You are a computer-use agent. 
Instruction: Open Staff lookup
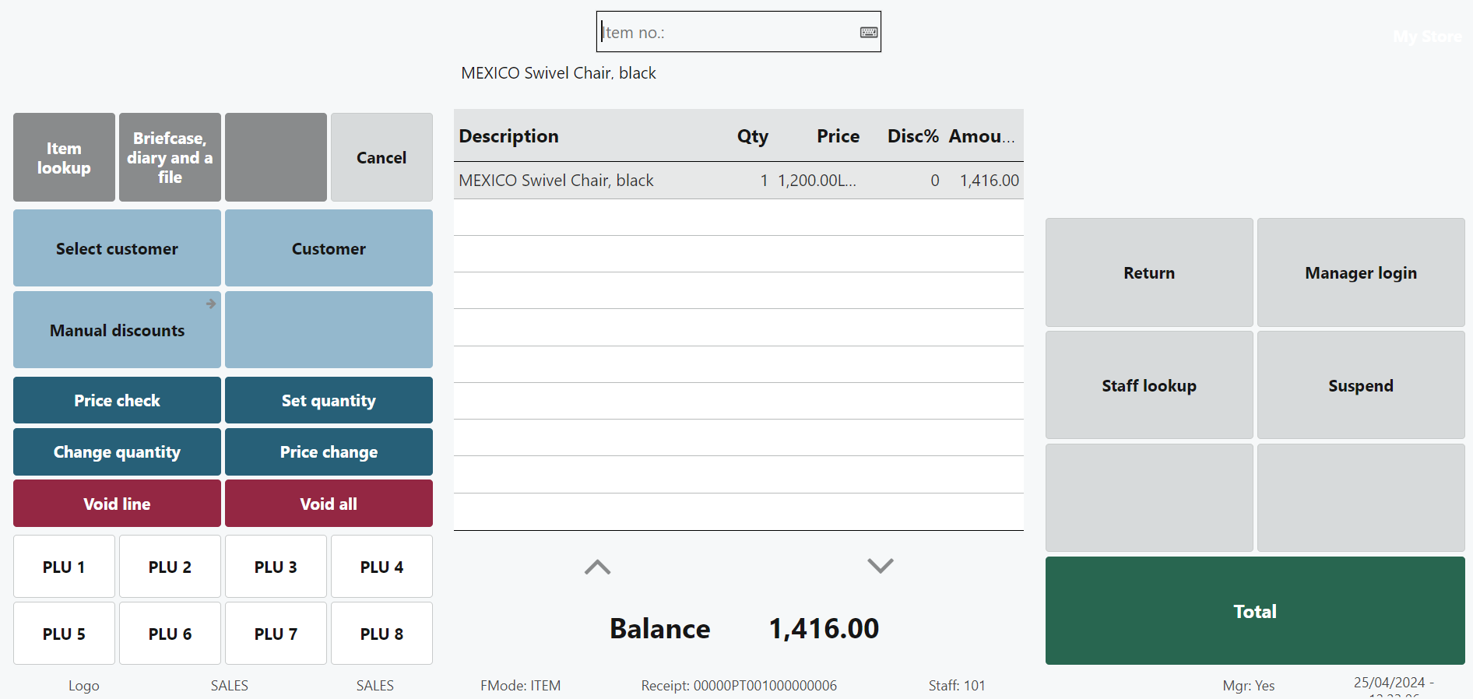pyautogui.click(x=1148, y=386)
